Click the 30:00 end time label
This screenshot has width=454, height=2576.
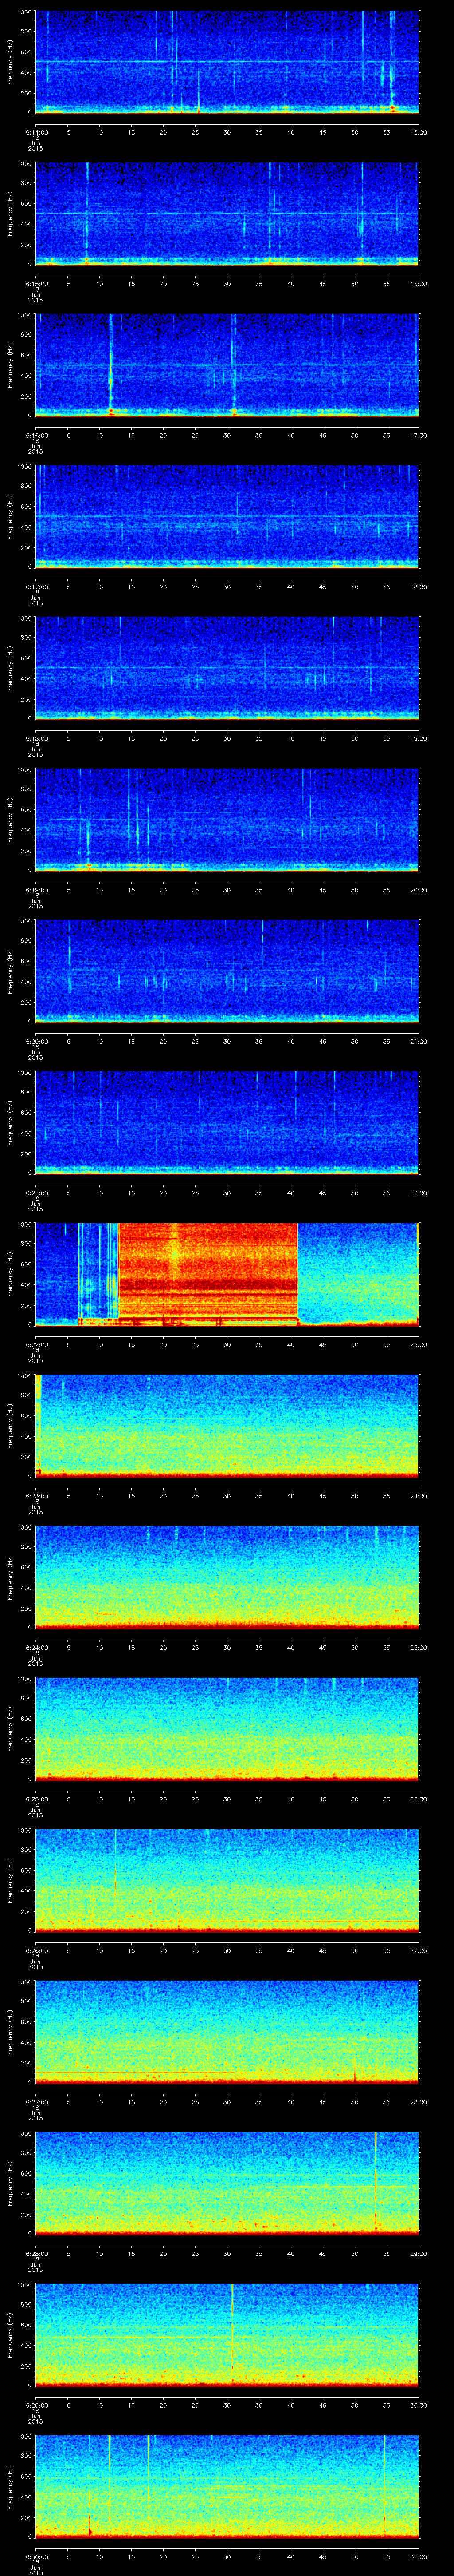click(x=419, y=2404)
